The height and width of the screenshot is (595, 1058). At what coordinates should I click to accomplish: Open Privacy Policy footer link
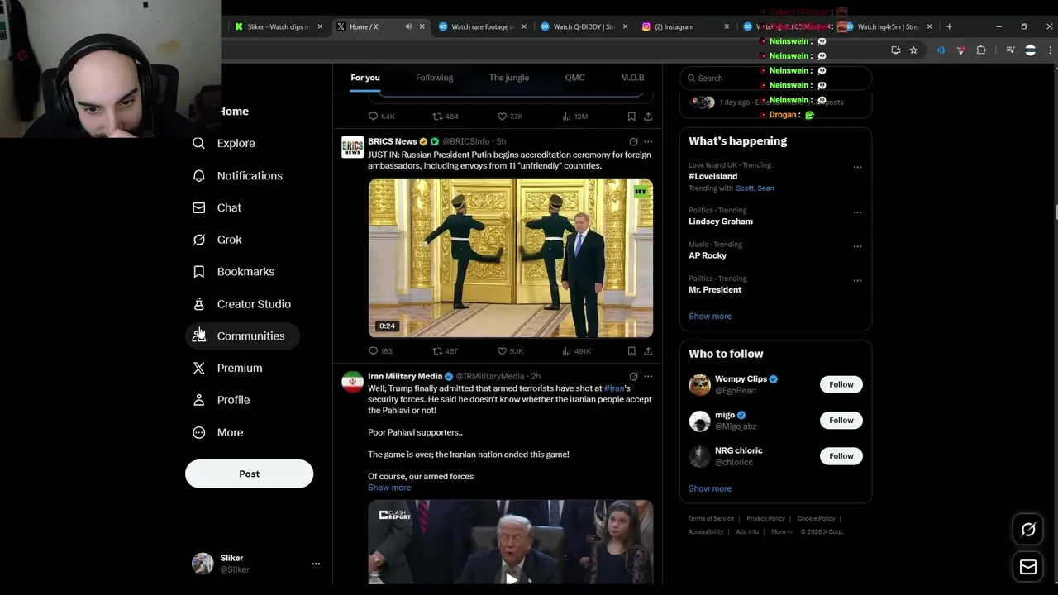[765, 519]
